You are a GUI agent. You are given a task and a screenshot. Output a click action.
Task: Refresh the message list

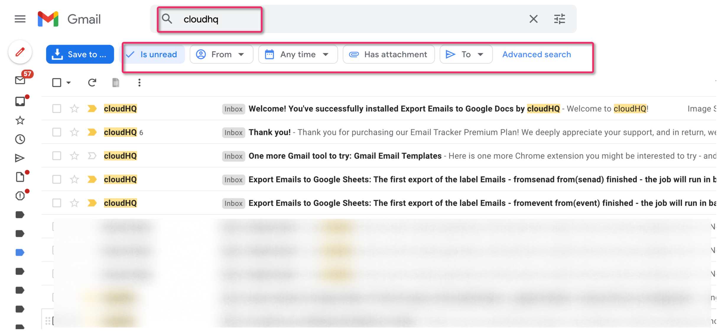tap(92, 83)
